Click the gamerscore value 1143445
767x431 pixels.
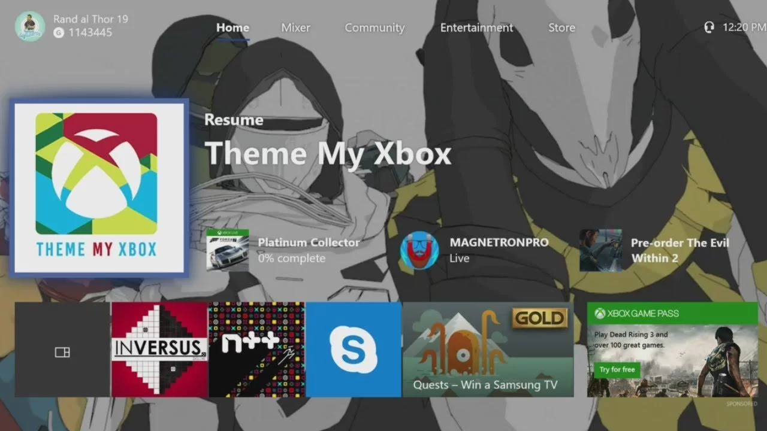(x=90, y=33)
